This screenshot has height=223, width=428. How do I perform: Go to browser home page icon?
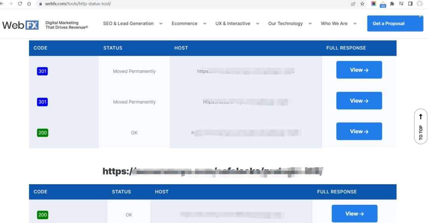point(29,4)
